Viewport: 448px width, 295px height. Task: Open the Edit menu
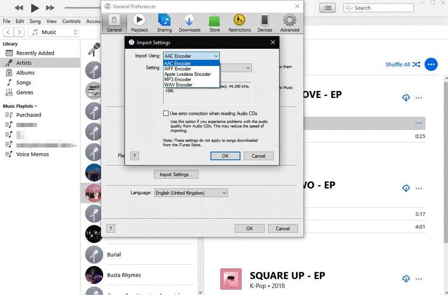click(20, 21)
